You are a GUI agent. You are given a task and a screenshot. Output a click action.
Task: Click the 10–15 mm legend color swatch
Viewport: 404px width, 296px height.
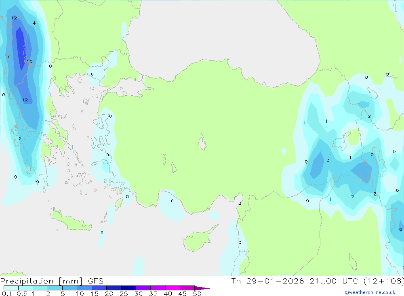click(84, 288)
